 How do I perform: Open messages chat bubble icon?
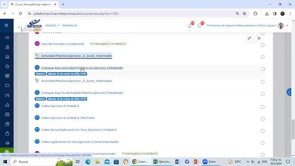tap(200, 26)
